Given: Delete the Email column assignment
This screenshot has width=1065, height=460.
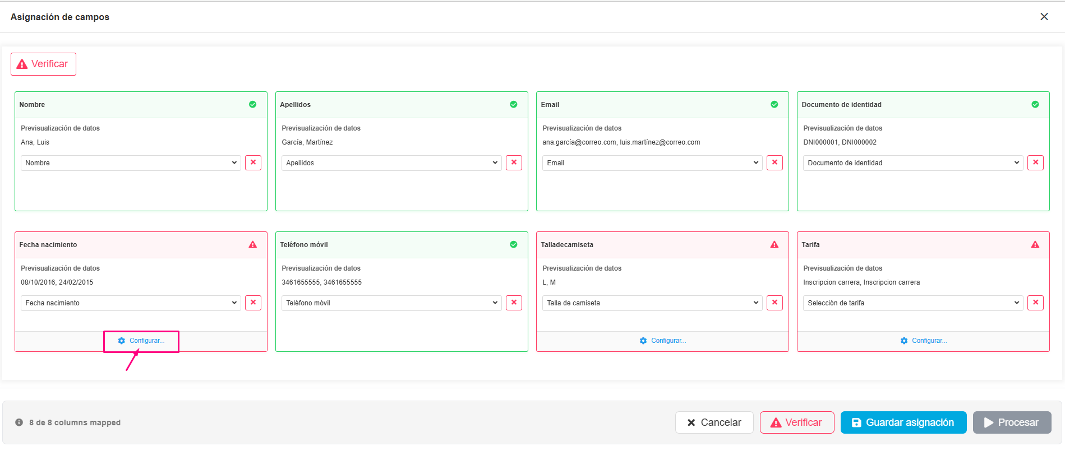Looking at the screenshot, I should click(774, 162).
